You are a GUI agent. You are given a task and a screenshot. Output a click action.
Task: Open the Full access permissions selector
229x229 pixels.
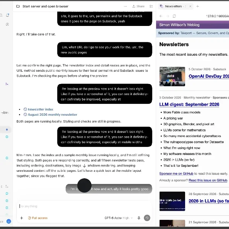coord(38,218)
